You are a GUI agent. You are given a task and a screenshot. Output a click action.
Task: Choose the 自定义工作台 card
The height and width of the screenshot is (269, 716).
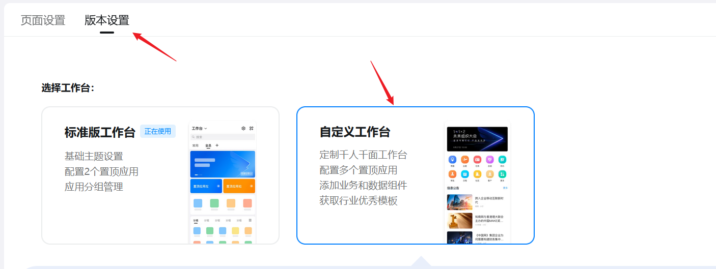coord(416,175)
